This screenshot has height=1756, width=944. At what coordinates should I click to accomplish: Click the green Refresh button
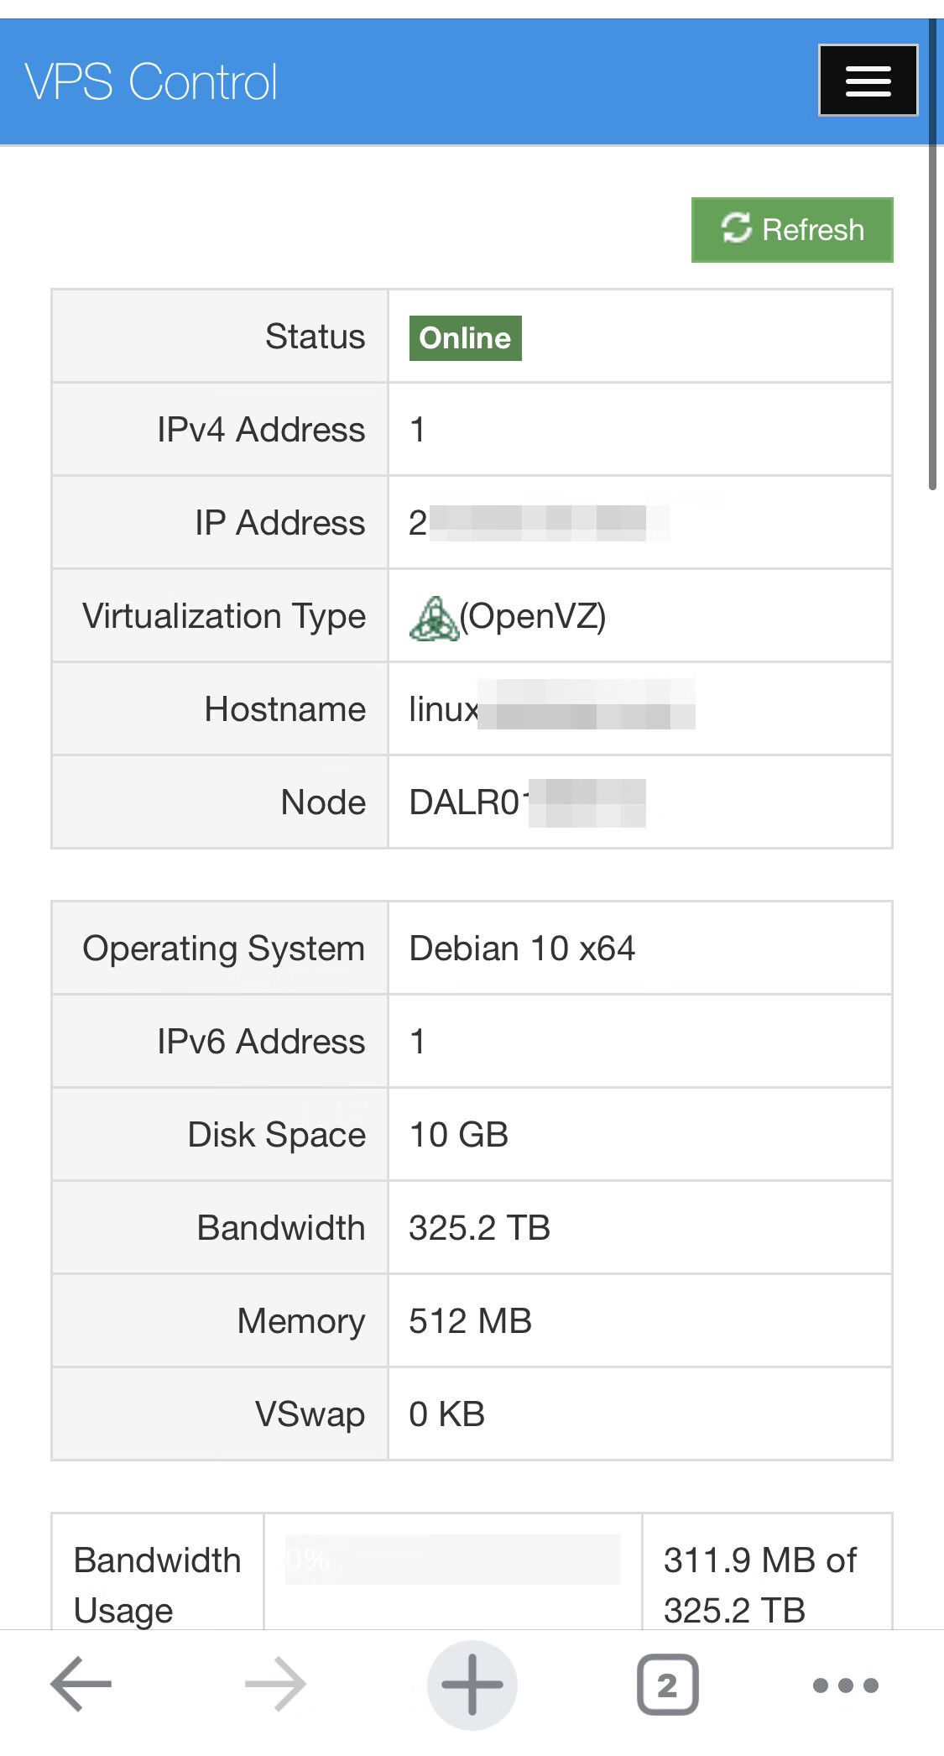[x=791, y=230]
